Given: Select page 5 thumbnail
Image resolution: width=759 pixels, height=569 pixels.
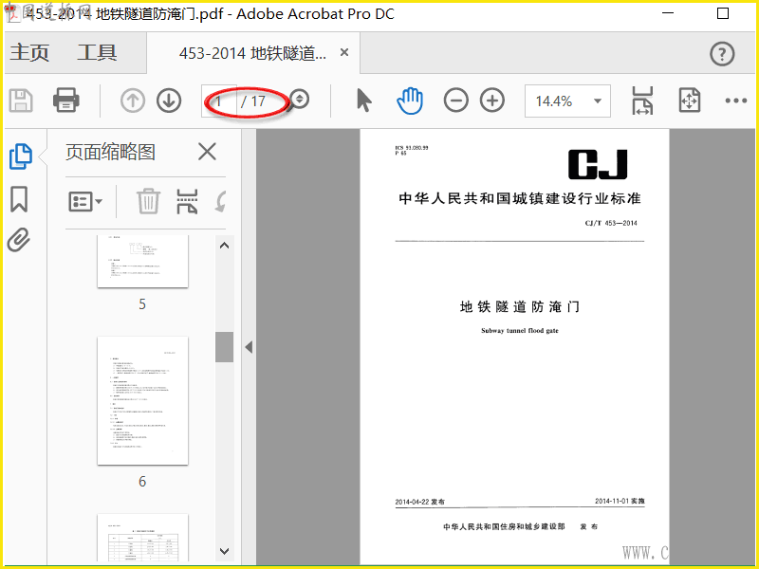Looking at the screenshot, I should [143, 262].
